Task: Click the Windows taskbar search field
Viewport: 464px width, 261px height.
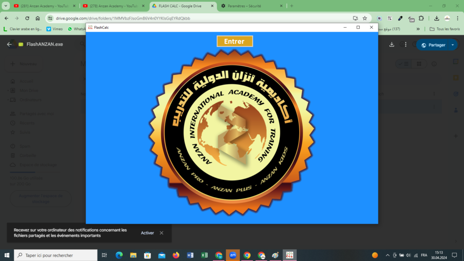Action: [56, 255]
